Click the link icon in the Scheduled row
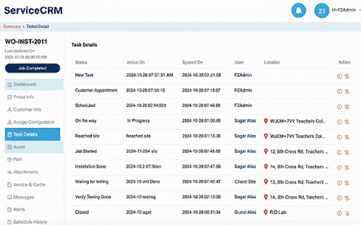 pyautogui.click(x=347, y=107)
